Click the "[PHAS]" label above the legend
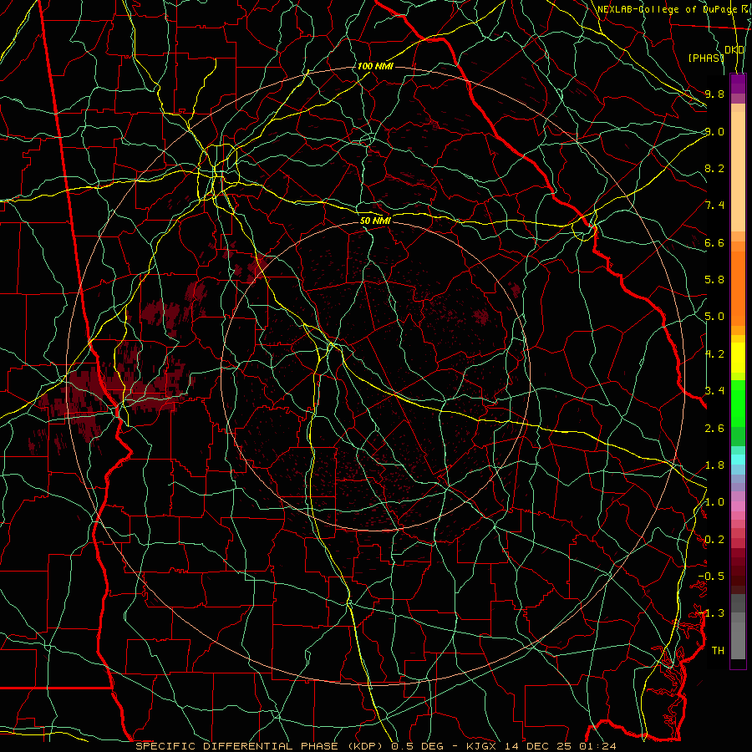Viewport: 752px width, 752px height. tap(706, 58)
